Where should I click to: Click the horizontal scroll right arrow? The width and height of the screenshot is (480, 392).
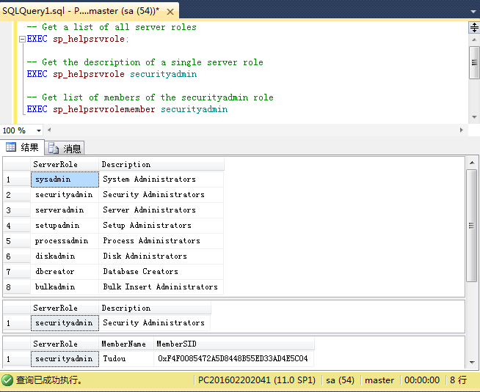[x=462, y=130]
